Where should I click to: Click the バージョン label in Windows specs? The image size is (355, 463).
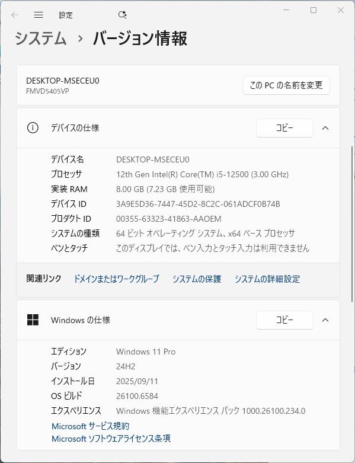pyautogui.click(x=66, y=366)
